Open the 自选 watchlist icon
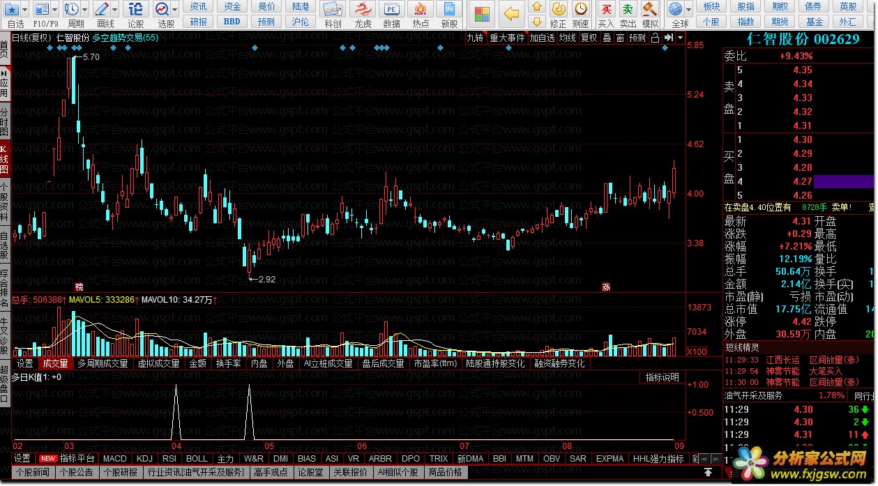878x486 pixels. click(x=11, y=10)
